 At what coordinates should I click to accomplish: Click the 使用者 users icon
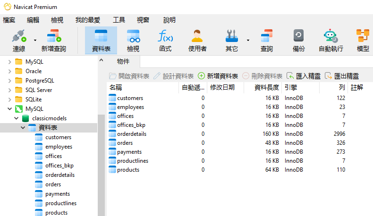coord(197,37)
